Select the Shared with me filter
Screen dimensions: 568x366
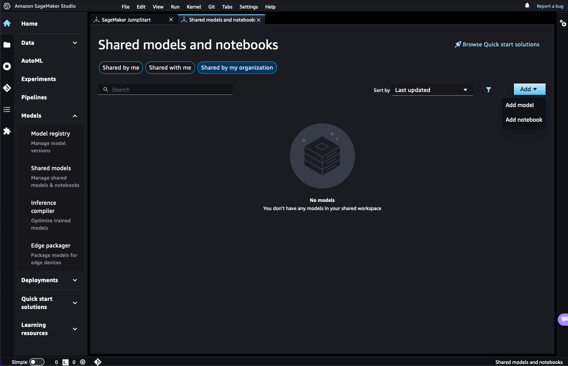pos(170,68)
